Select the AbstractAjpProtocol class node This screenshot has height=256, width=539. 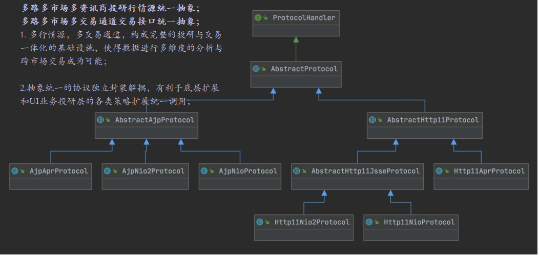pyautogui.click(x=147, y=125)
